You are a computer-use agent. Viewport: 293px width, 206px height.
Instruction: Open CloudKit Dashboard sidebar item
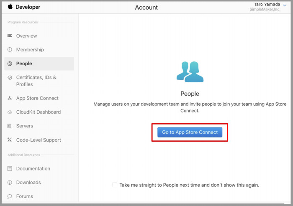point(39,112)
